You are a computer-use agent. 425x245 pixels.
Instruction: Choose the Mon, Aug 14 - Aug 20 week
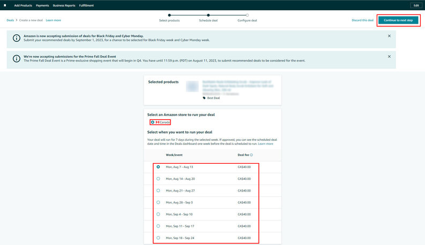pyautogui.click(x=158, y=179)
